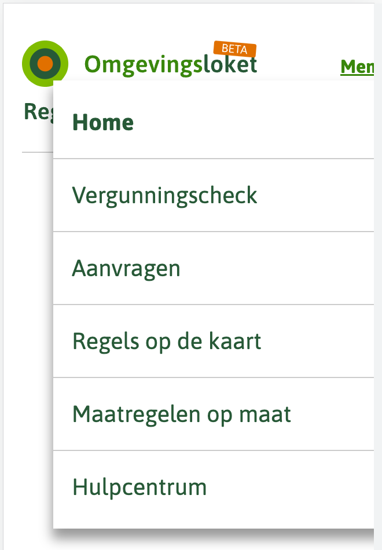Open the page heading starting with Reg
The width and height of the screenshot is (382, 550).
38,111
